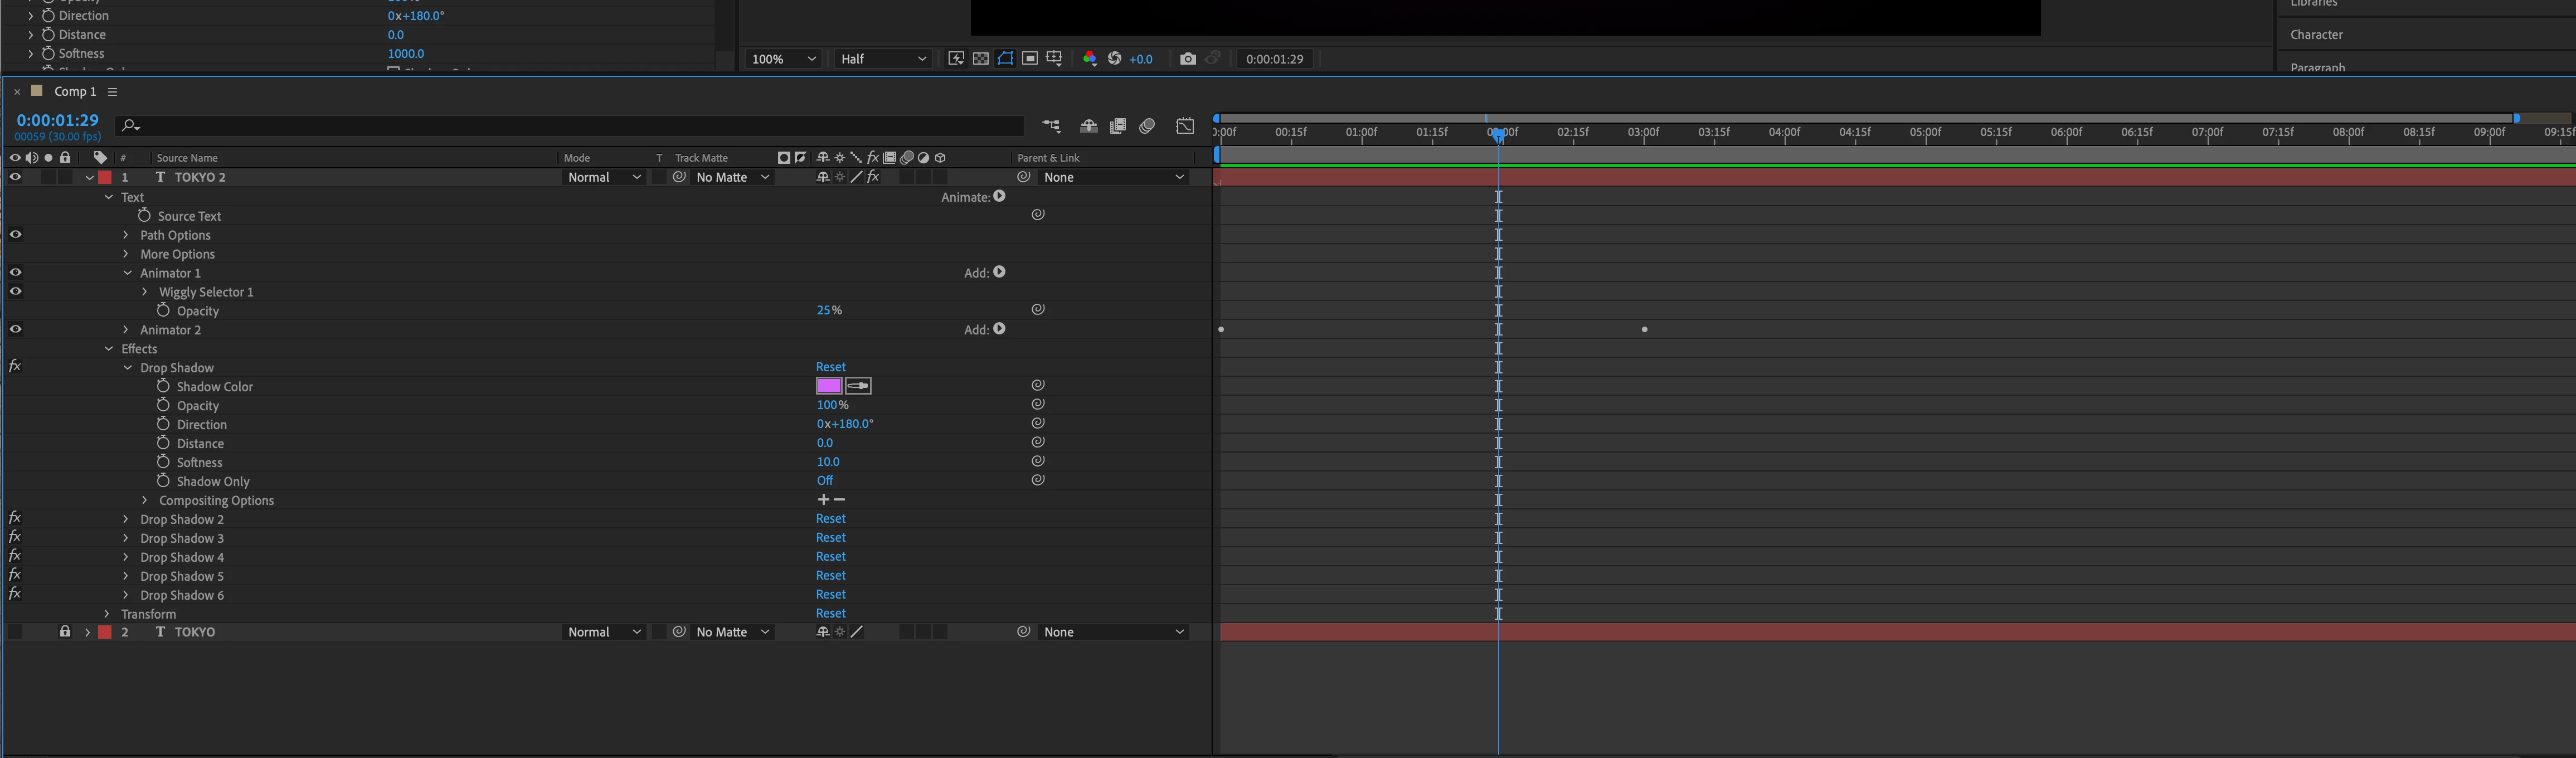Image resolution: width=2576 pixels, height=758 pixels.
Task: Open the Graph Editor
Action: (1185, 126)
